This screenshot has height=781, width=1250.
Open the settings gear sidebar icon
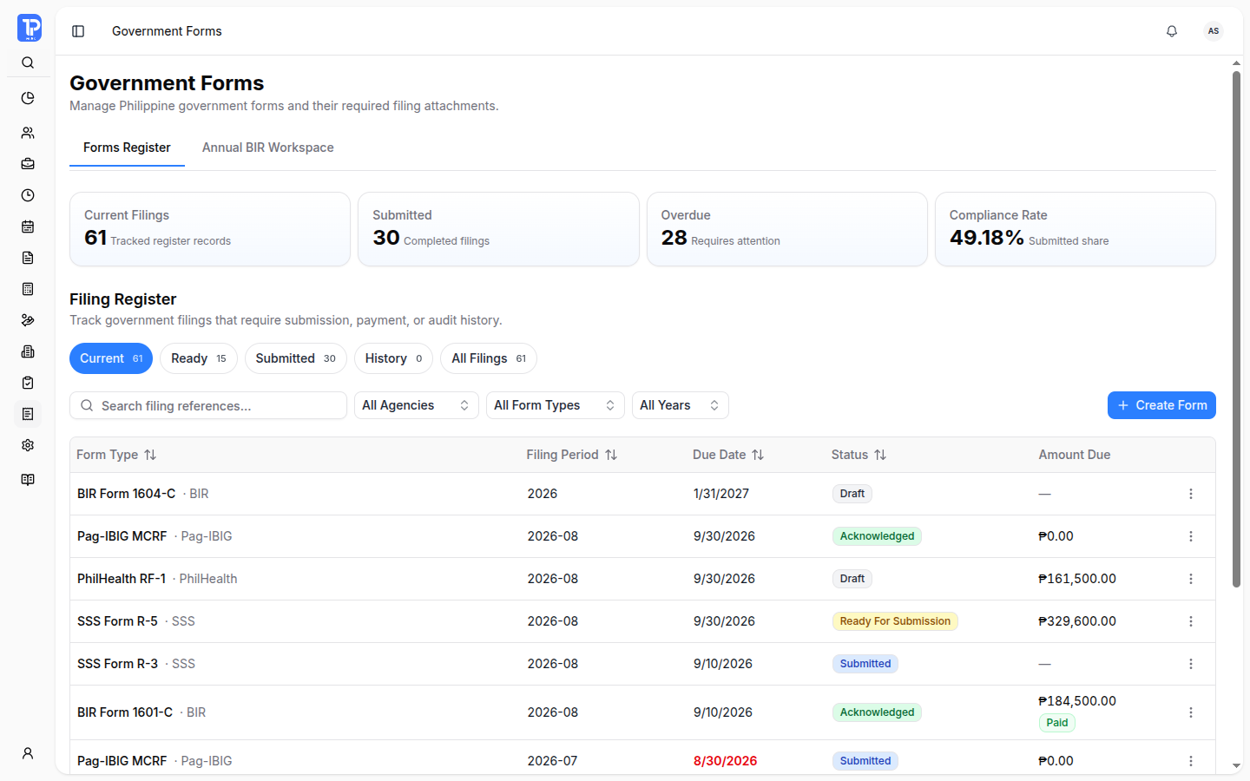[x=28, y=445]
